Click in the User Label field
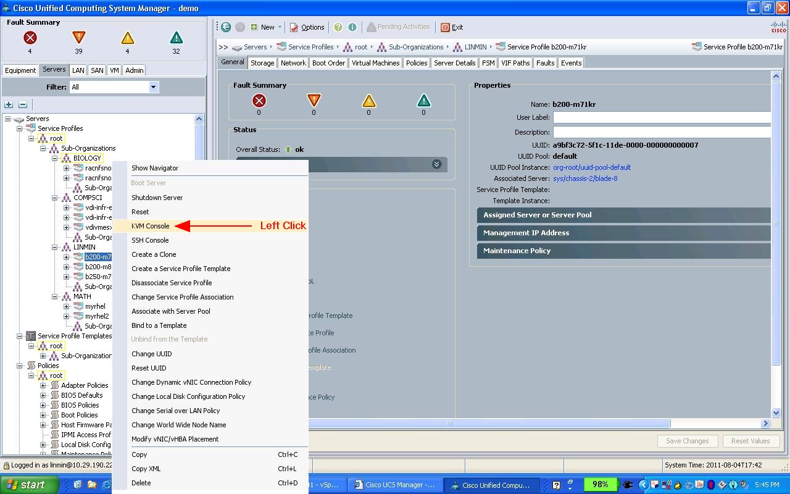This screenshot has width=790, height=494. (662, 117)
